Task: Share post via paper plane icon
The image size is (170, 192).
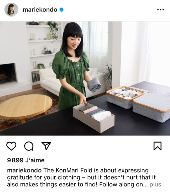Action: point(46,146)
